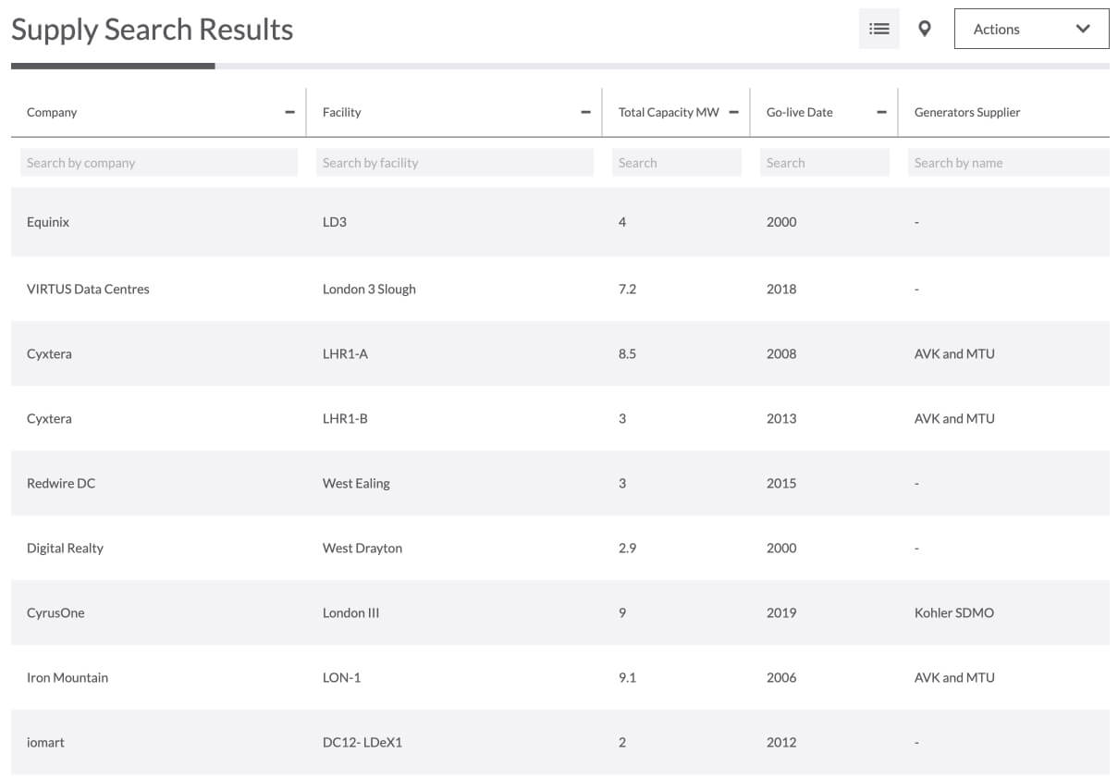Switch to map view pin icon
The width and height of the screenshot is (1118, 778).
click(924, 29)
